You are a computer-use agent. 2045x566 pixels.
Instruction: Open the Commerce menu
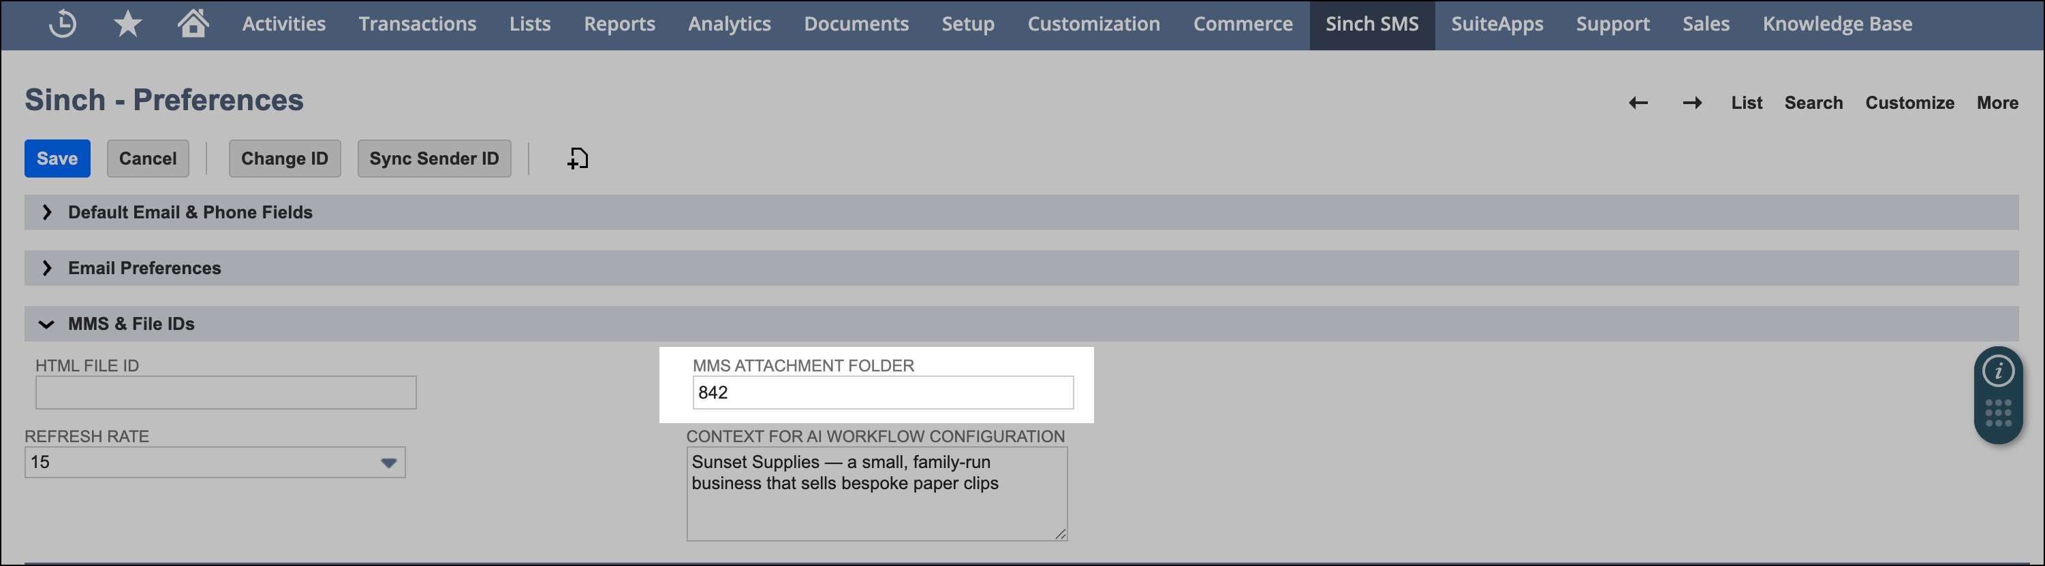pos(1243,24)
